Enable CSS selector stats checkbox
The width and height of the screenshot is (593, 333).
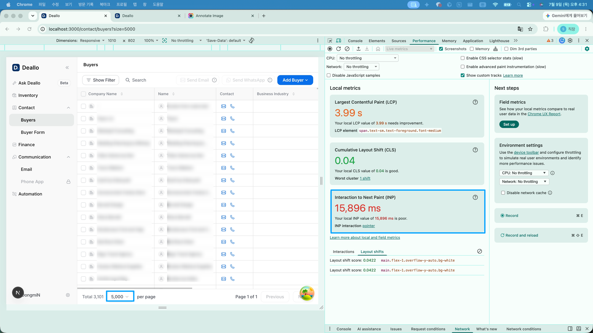coord(463,58)
